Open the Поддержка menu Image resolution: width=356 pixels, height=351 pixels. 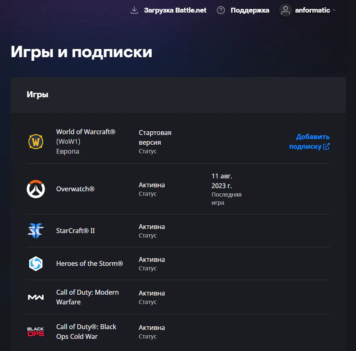tap(250, 10)
